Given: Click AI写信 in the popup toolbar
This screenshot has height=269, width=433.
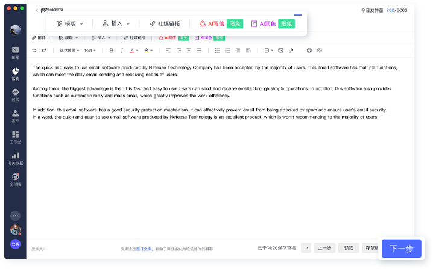Looking at the screenshot, I should coord(211,24).
